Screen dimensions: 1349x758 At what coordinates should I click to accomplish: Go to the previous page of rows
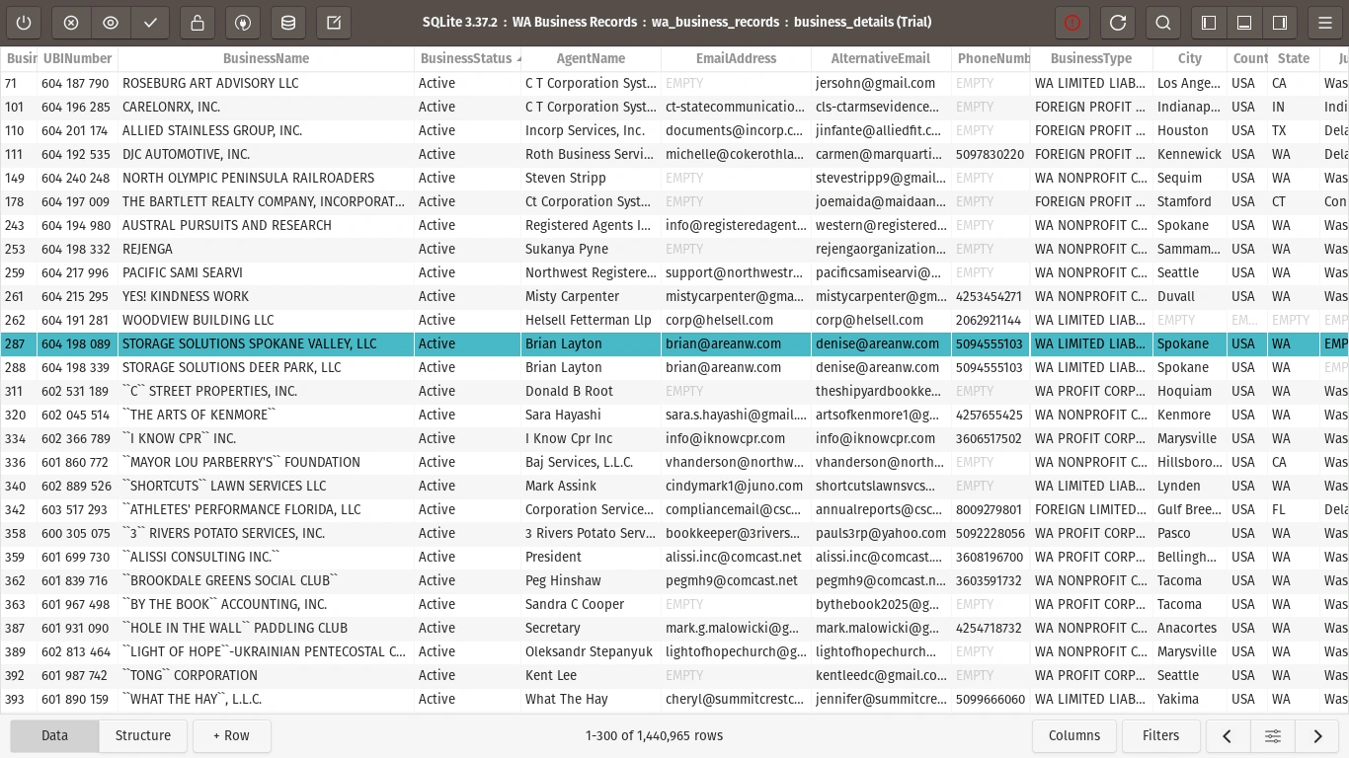pyautogui.click(x=1227, y=735)
